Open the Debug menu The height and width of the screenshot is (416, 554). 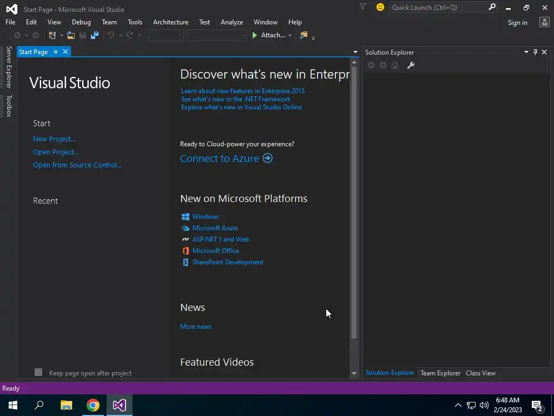click(x=81, y=22)
